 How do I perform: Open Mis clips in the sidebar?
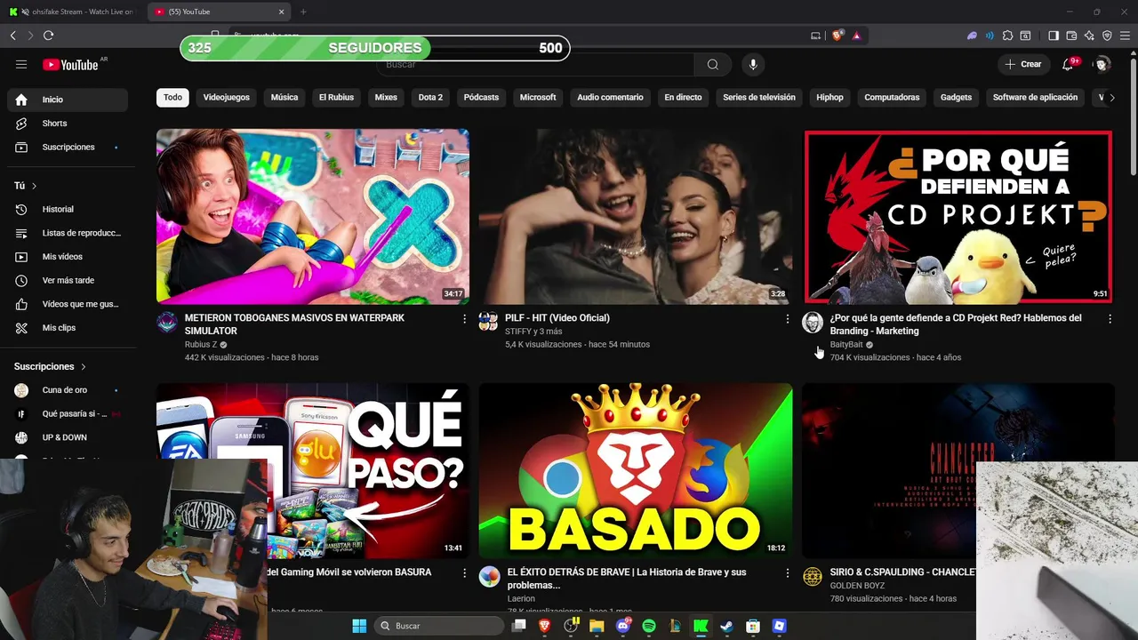point(68,328)
